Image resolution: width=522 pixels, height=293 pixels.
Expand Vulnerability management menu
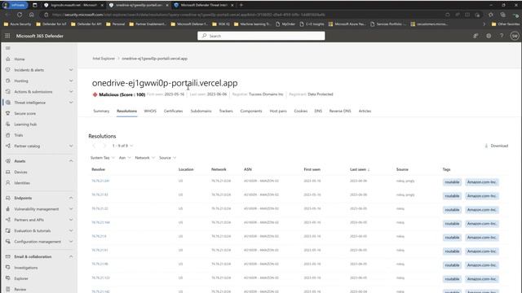click(x=71, y=209)
